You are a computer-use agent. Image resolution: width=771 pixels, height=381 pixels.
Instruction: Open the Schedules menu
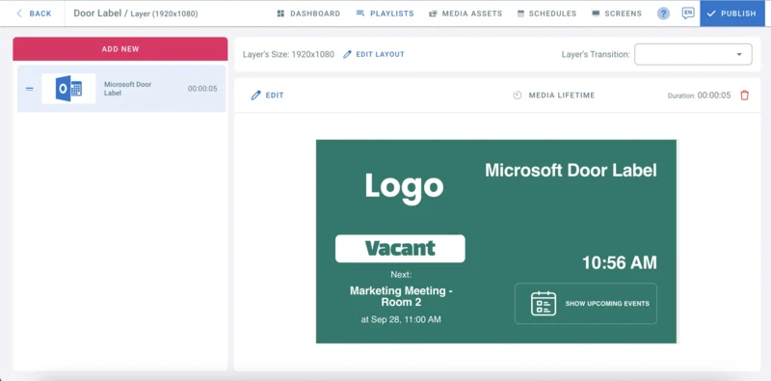point(552,14)
